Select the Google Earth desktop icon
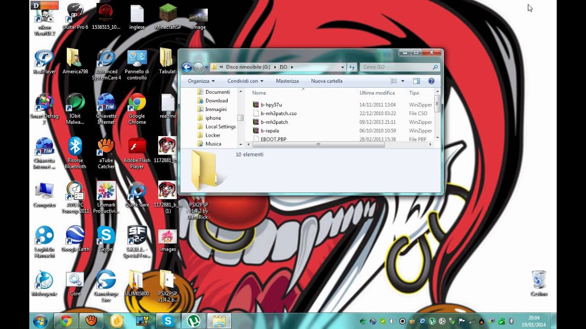 point(76,239)
